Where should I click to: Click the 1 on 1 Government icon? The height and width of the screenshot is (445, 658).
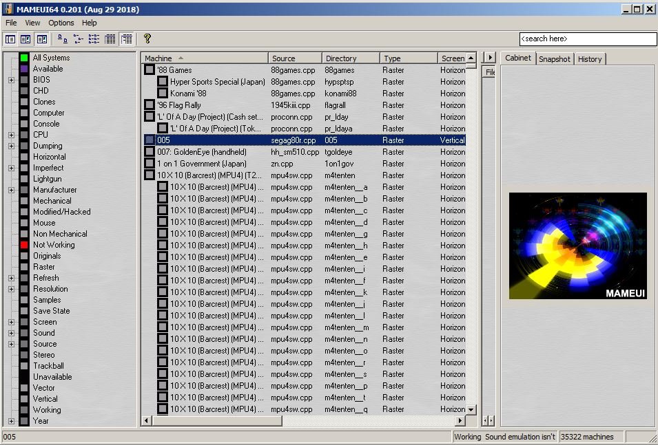pos(150,164)
